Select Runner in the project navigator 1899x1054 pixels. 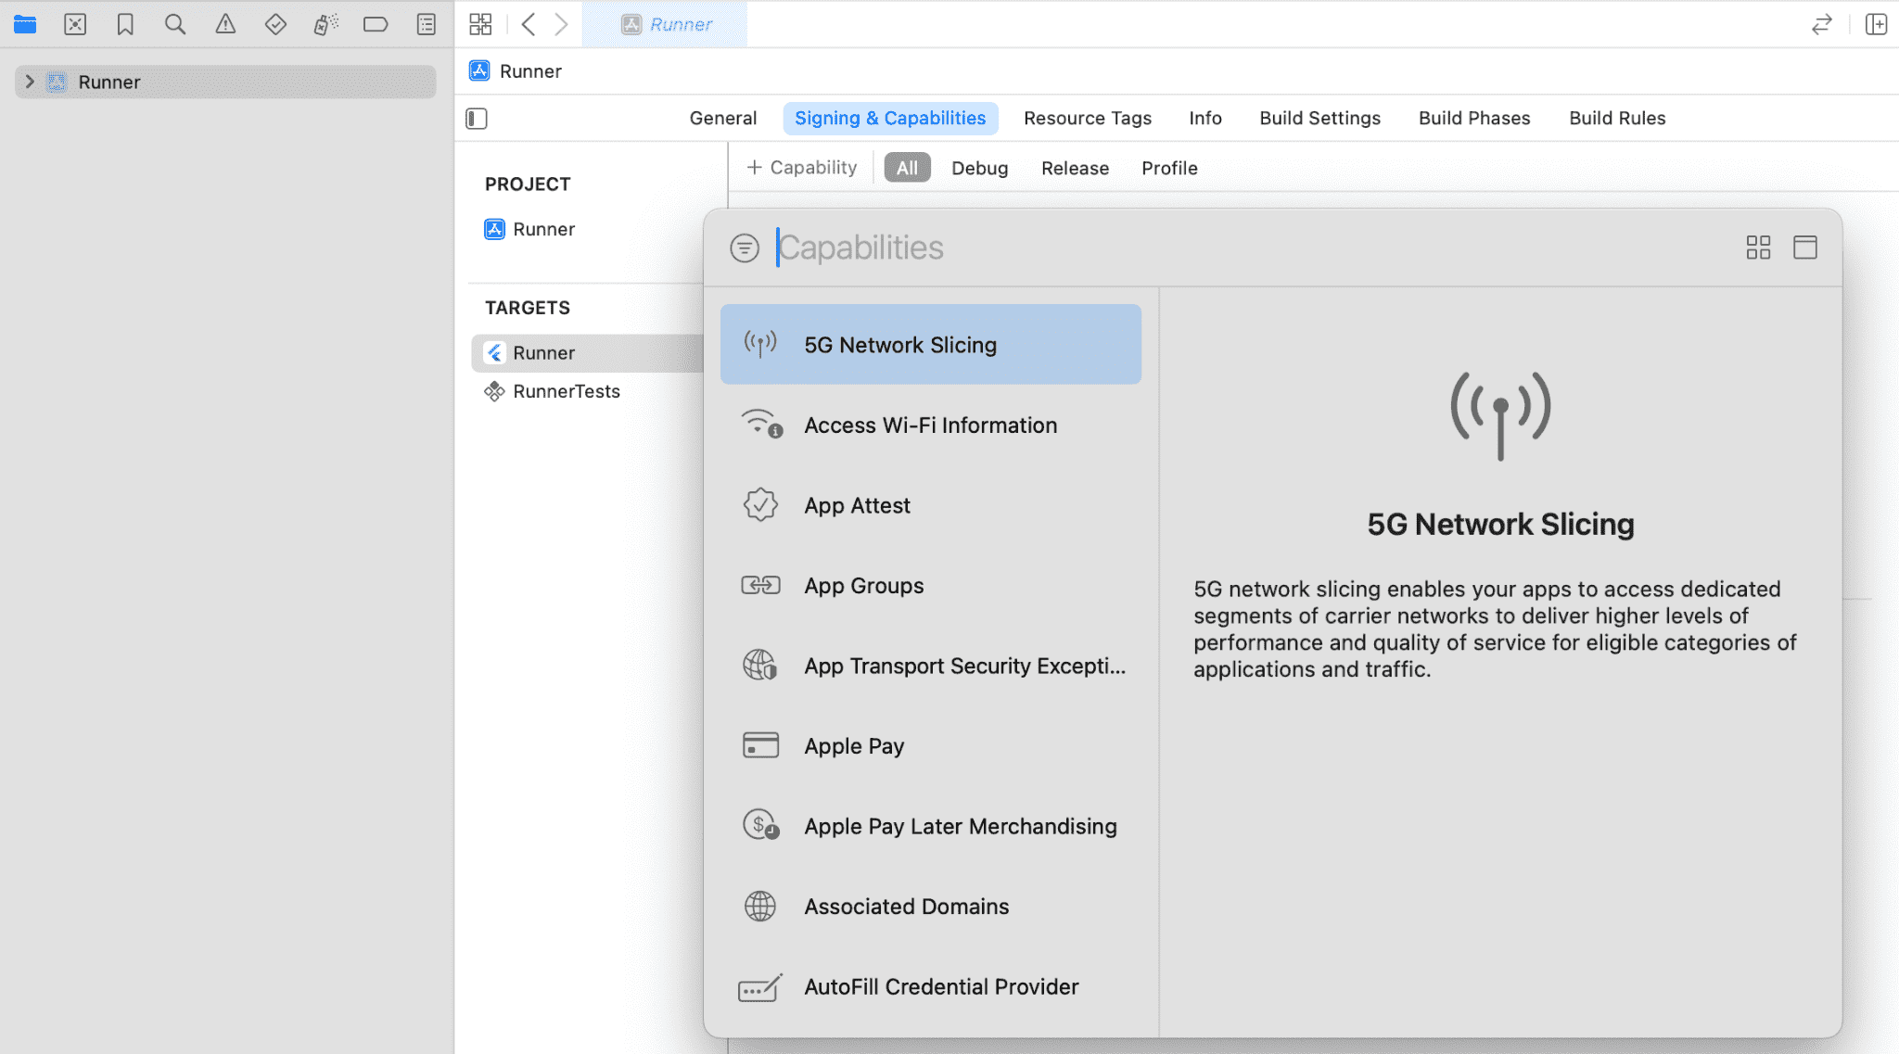pyautogui.click(x=225, y=82)
